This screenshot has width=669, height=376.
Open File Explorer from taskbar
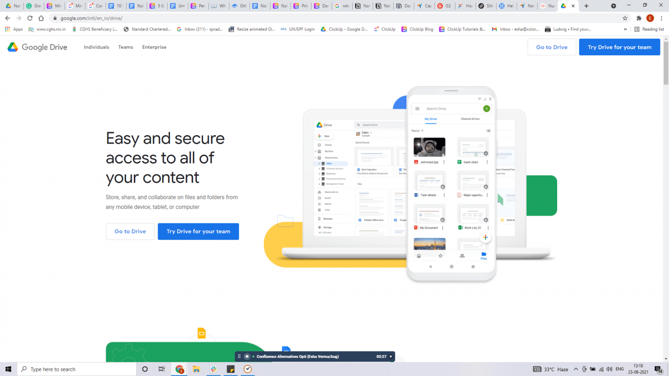[x=196, y=369]
